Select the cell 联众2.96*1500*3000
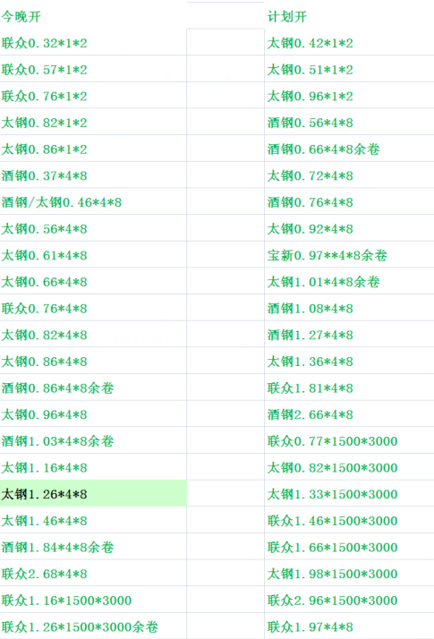The width and height of the screenshot is (434, 639). click(x=349, y=600)
